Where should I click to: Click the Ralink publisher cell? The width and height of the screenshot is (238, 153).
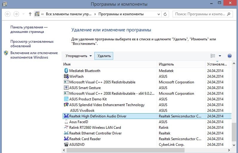[x=164, y=127]
